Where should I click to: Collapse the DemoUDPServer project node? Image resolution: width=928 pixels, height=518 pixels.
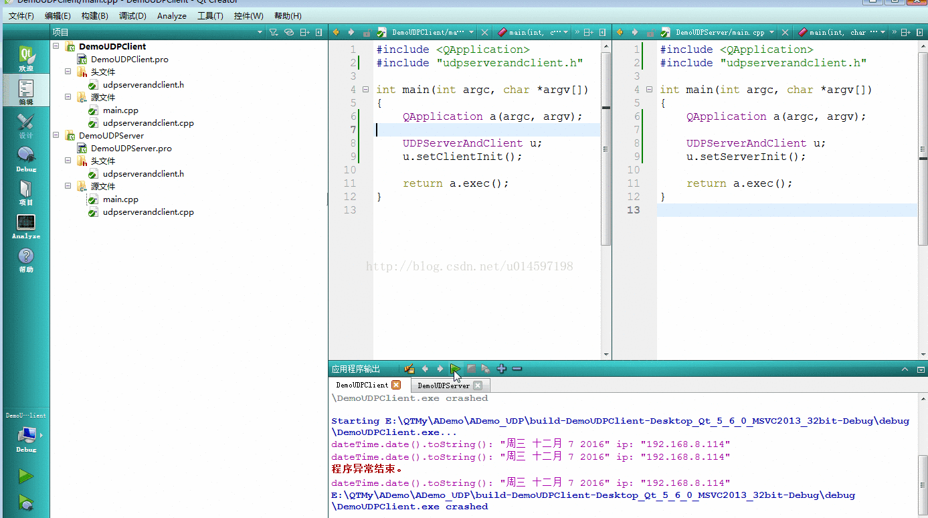tap(56, 136)
